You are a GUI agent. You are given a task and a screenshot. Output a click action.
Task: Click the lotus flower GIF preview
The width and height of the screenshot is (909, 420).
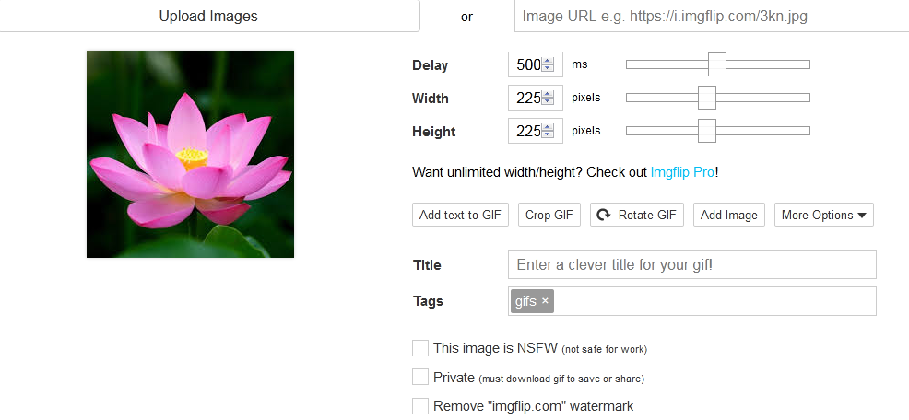pyautogui.click(x=190, y=154)
